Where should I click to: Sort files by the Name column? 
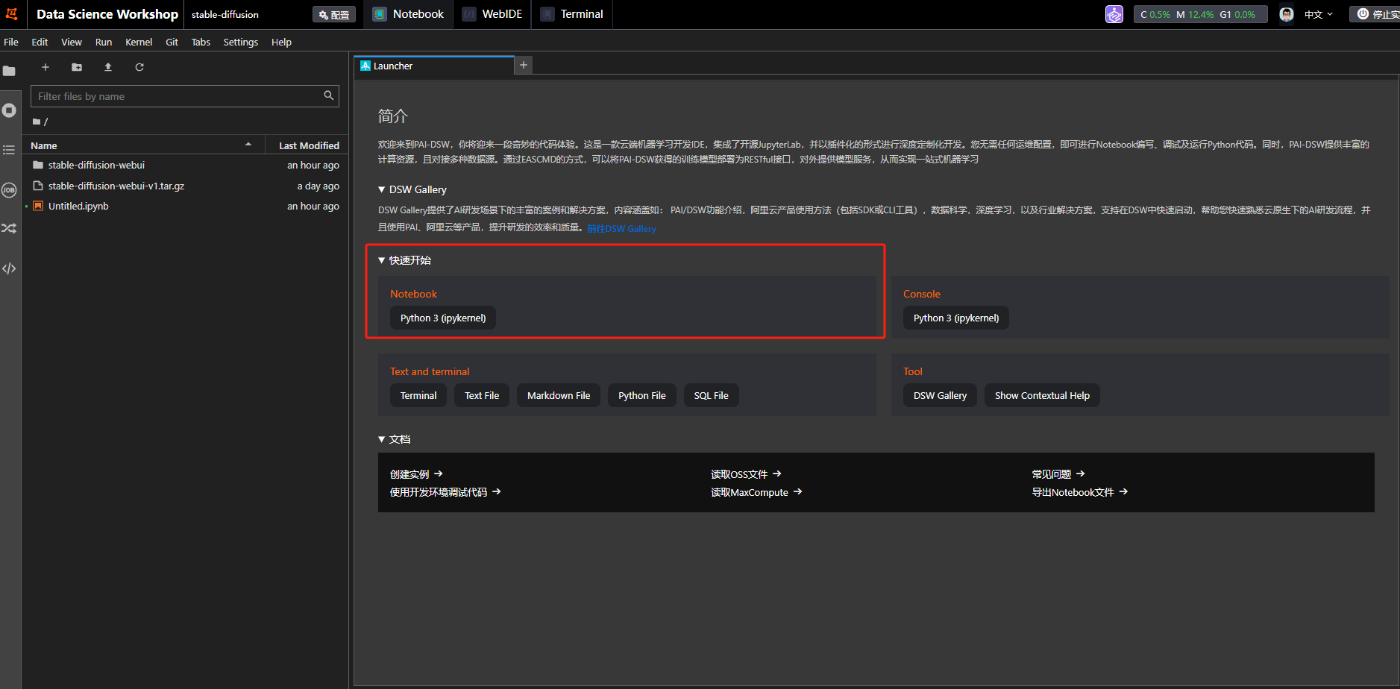143,145
